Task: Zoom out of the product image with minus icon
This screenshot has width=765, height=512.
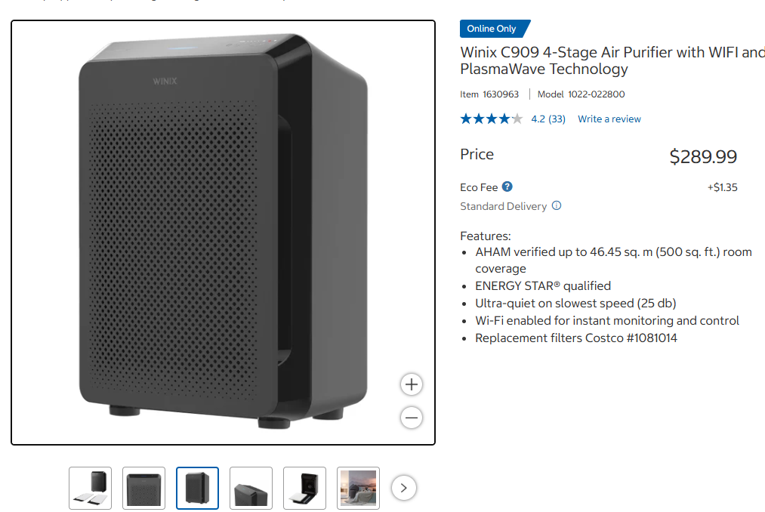Action: tap(412, 418)
